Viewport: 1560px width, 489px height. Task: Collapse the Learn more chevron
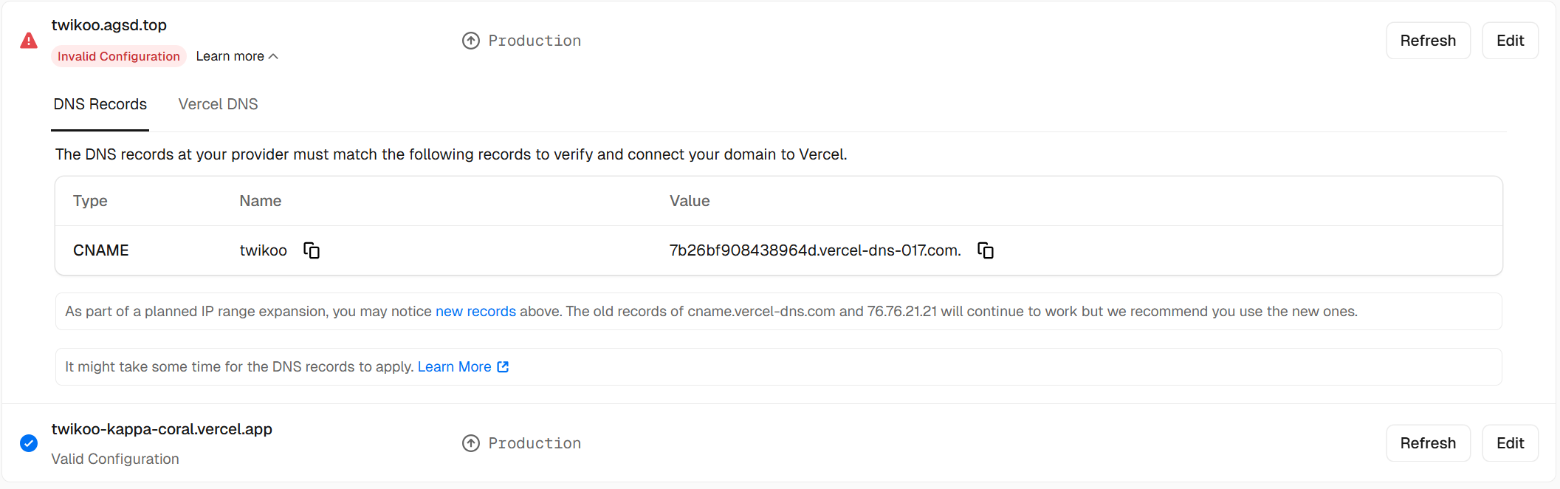(x=274, y=56)
